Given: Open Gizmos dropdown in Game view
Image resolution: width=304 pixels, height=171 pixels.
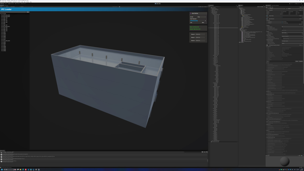Looking at the screenshot, I should coord(206,7).
